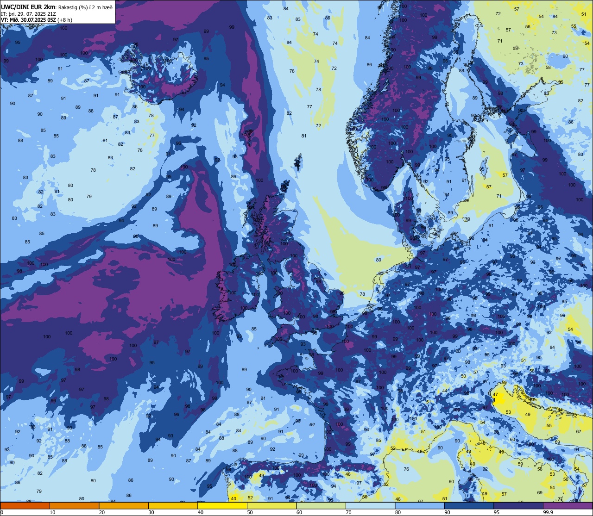Pick the 95–99.9 navy legend swatch
Screen dimensions: 593x516
[x=518, y=505]
